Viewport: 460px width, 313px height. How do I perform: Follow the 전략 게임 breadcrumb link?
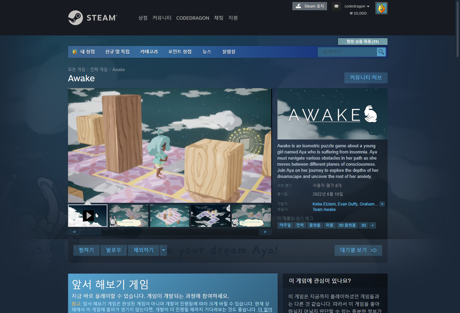[x=99, y=69]
